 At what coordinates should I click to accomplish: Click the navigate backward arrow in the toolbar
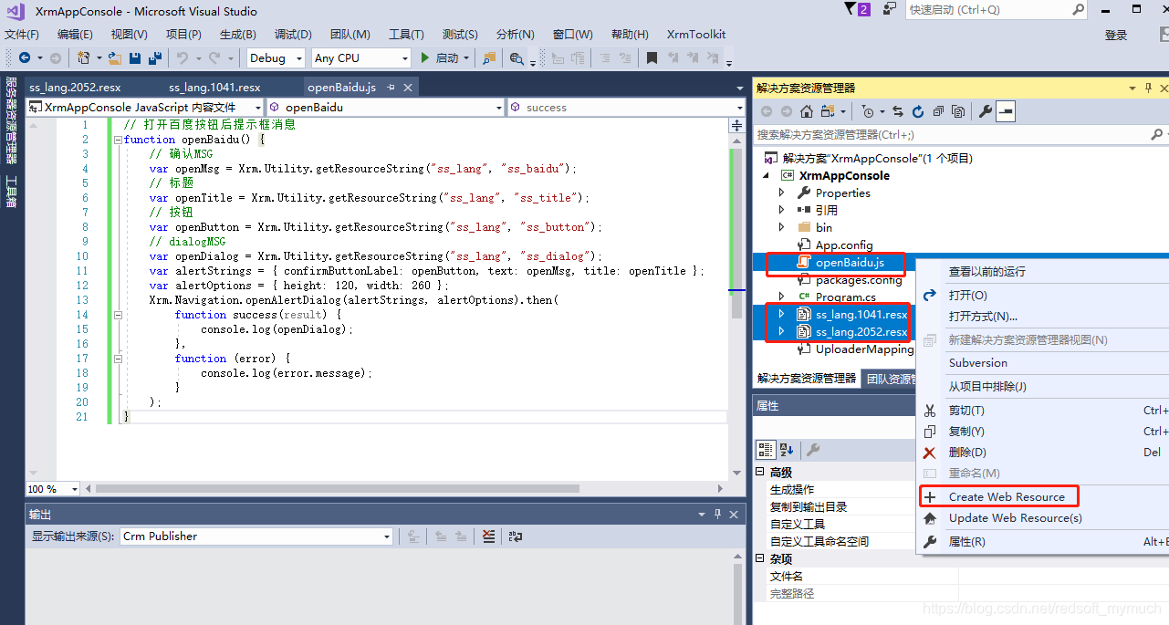pos(25,57)
